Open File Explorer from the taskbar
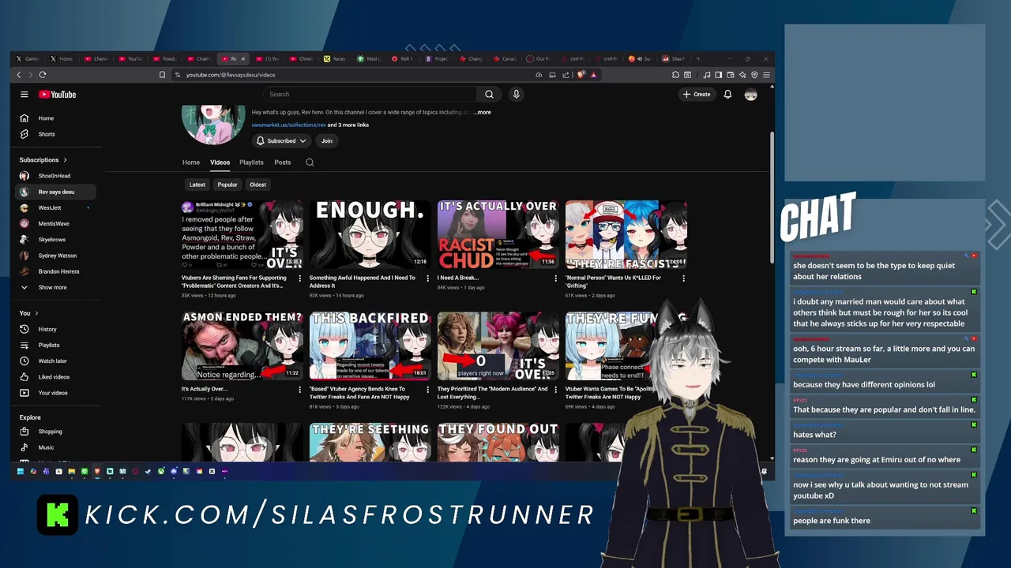Image resolution: width=1011 pixels, height=568 pixels. tap(72, 471)
